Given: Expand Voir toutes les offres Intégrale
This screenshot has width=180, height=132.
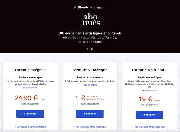Looking at the screenshot, I should [x=30, y=127].
